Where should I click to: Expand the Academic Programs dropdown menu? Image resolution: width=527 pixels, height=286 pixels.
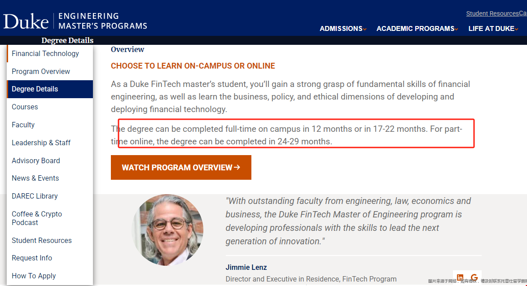417,29
